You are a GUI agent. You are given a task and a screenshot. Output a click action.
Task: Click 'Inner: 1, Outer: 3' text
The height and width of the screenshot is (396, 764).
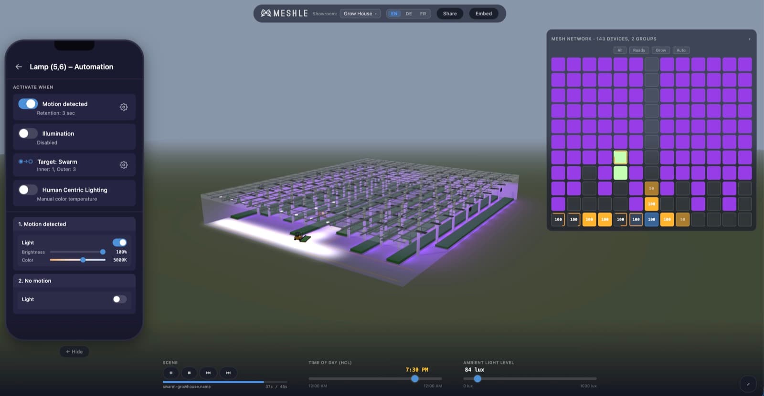click(x=56, y=170)
